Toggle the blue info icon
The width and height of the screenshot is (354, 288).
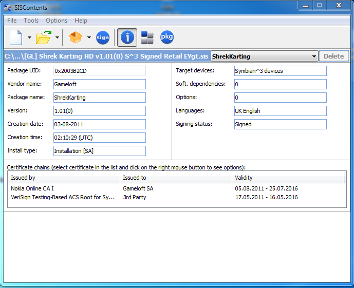[x=127, y=37]
